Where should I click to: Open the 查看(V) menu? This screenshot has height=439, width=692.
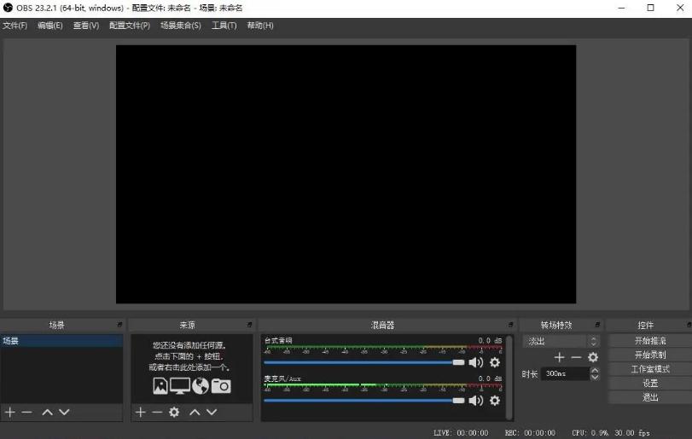[x=86, y=26]
